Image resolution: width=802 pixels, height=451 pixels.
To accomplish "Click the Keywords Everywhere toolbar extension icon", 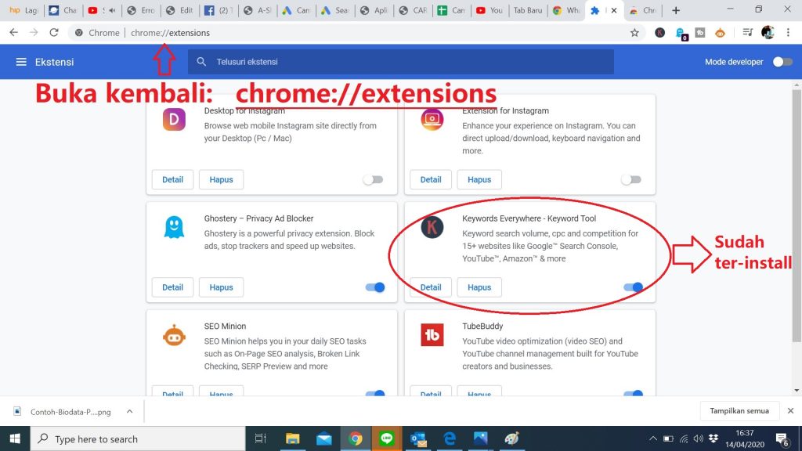I will [x=660, y=33].
